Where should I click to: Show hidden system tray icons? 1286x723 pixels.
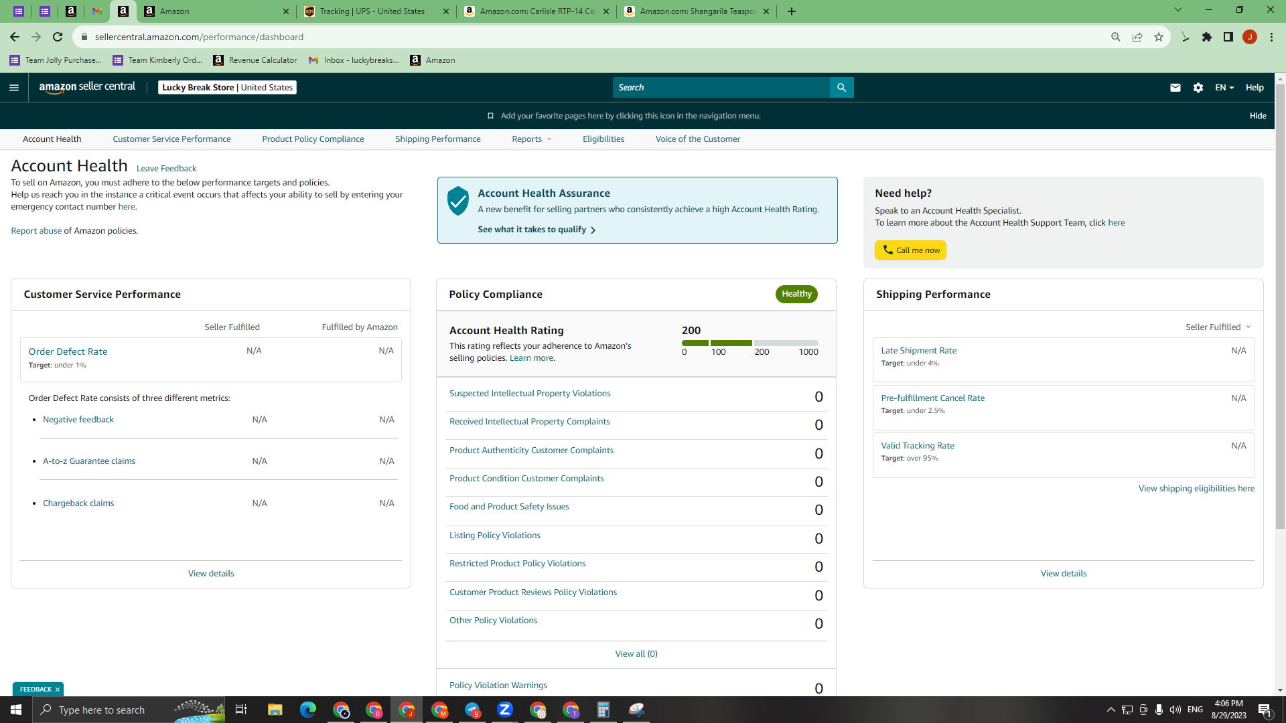point(1111,710)
